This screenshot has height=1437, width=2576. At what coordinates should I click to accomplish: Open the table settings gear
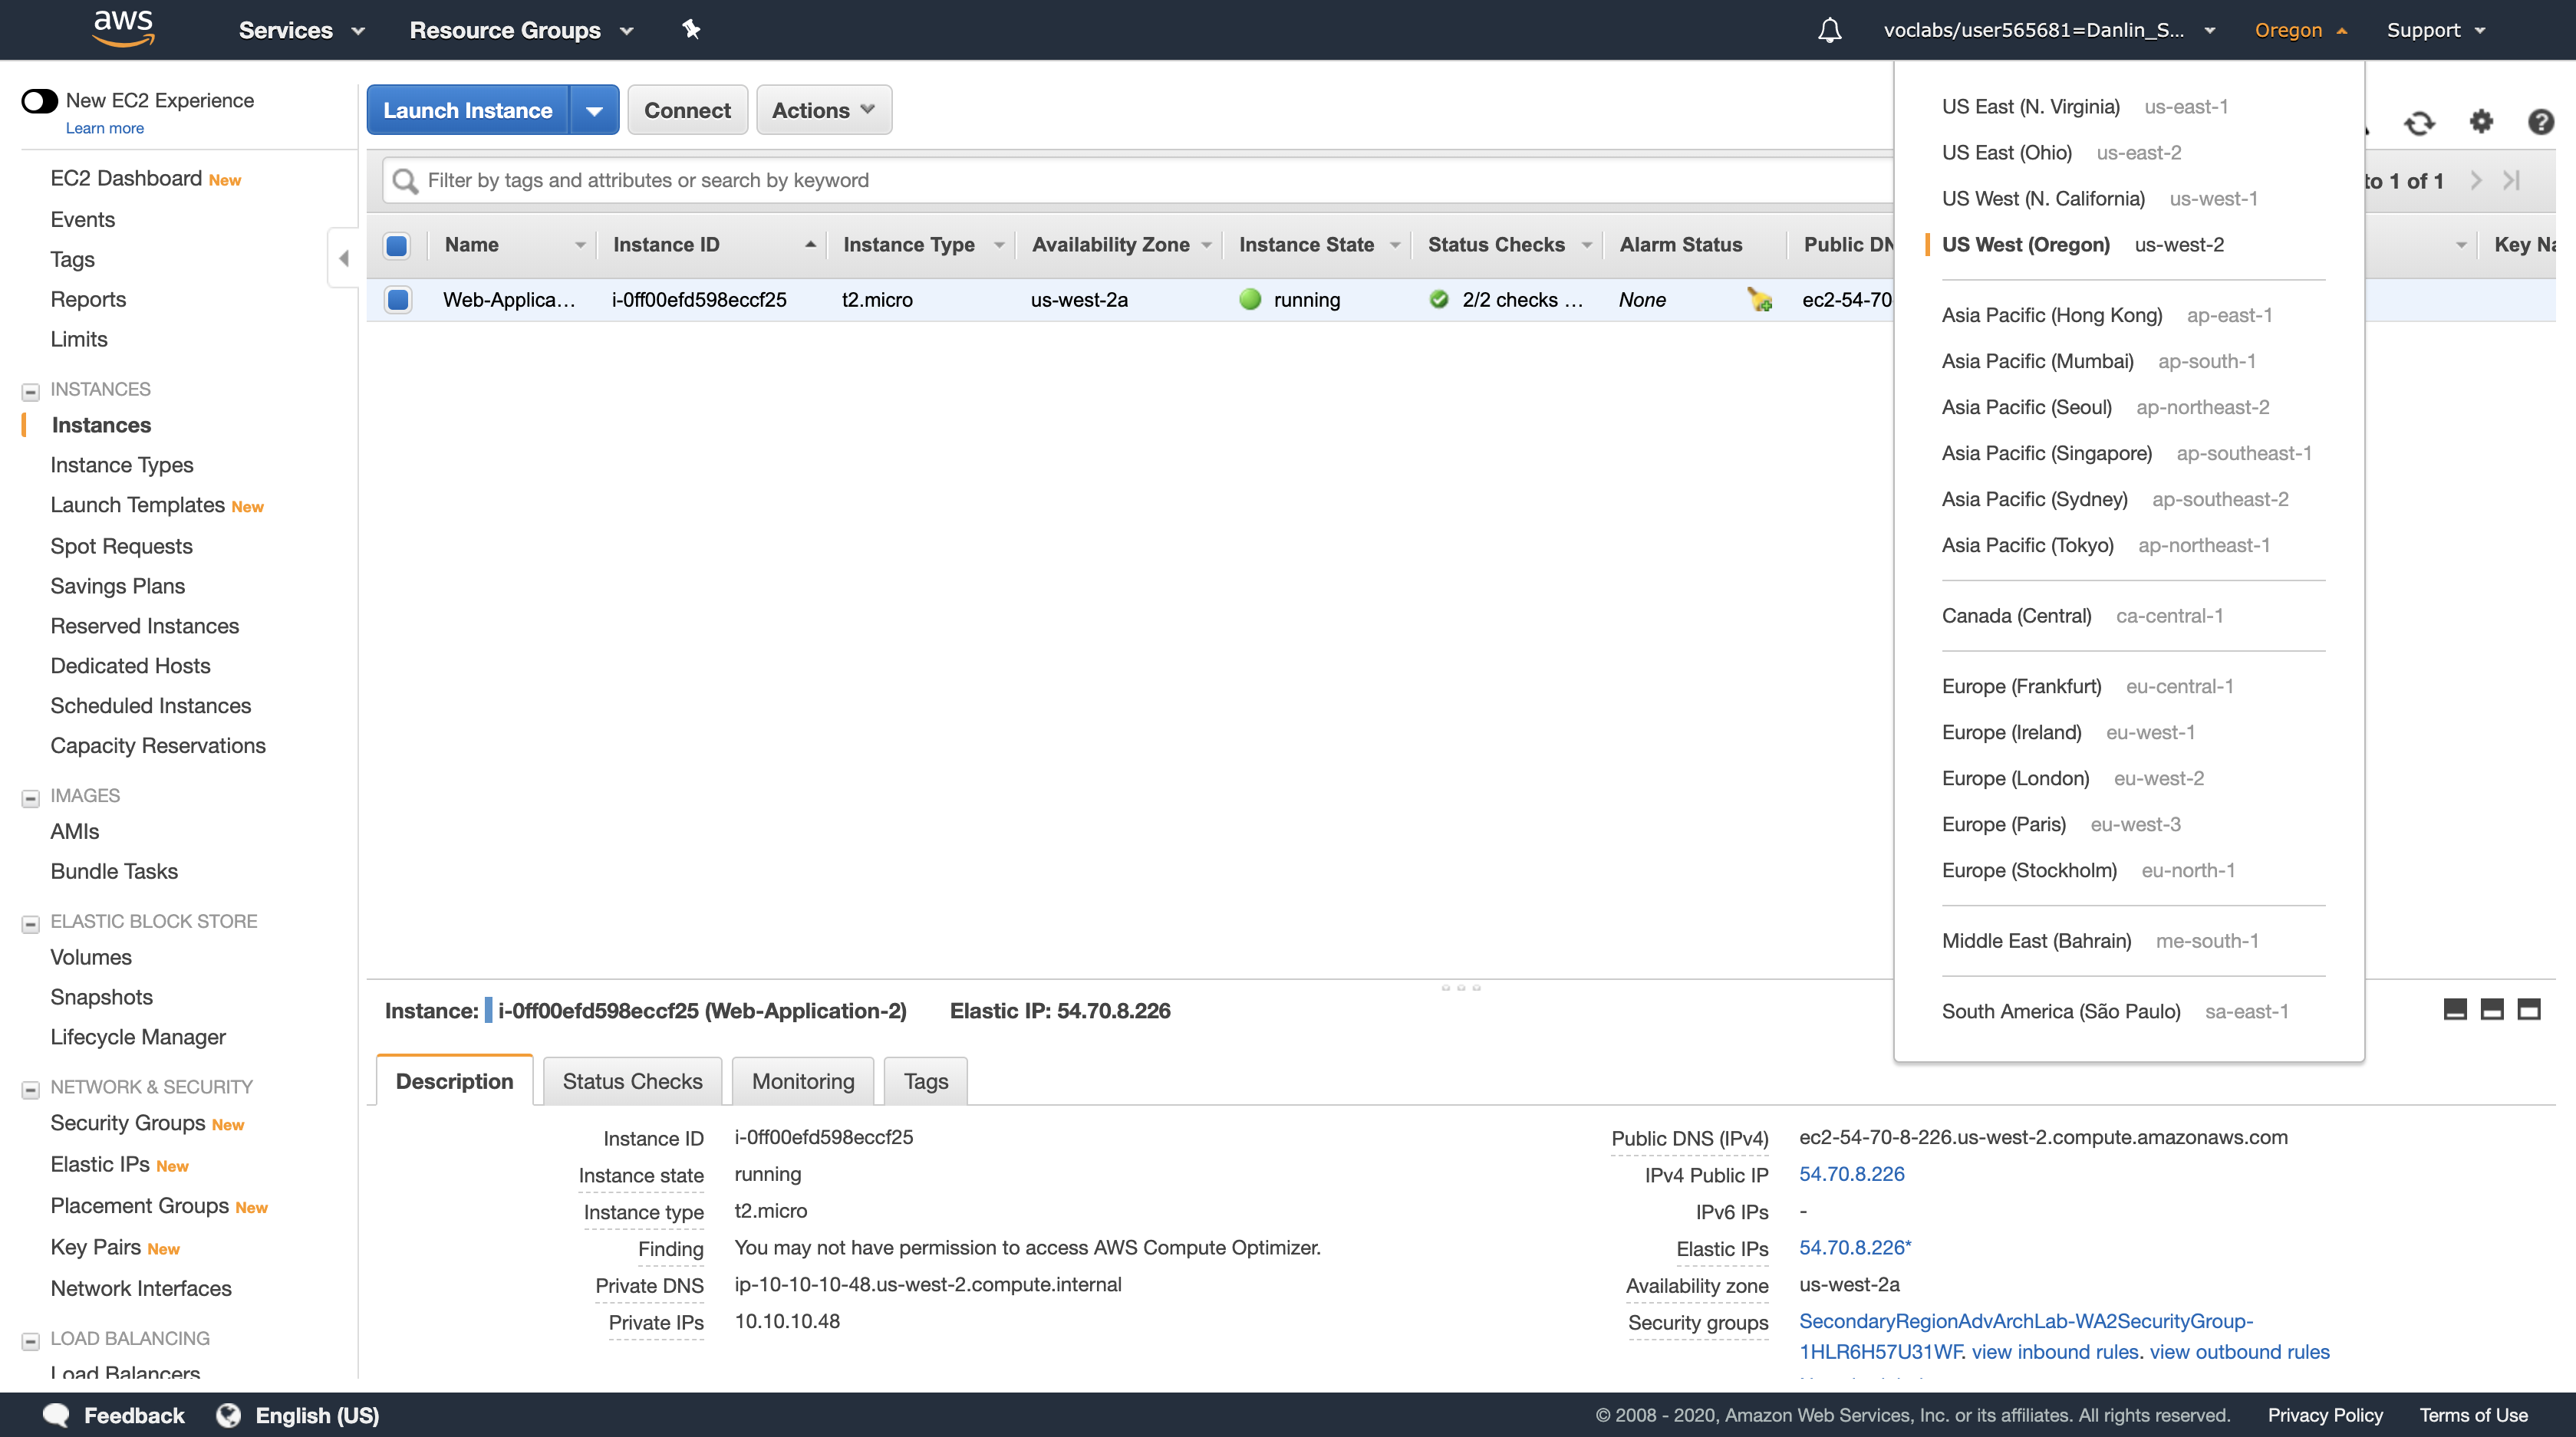(2481, 122)
